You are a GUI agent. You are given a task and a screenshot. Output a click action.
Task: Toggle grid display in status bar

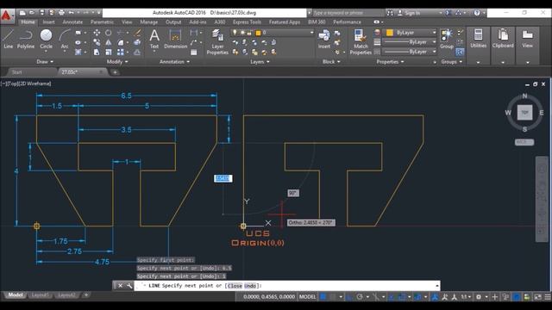pyautogui.click(x=323, y=297)
